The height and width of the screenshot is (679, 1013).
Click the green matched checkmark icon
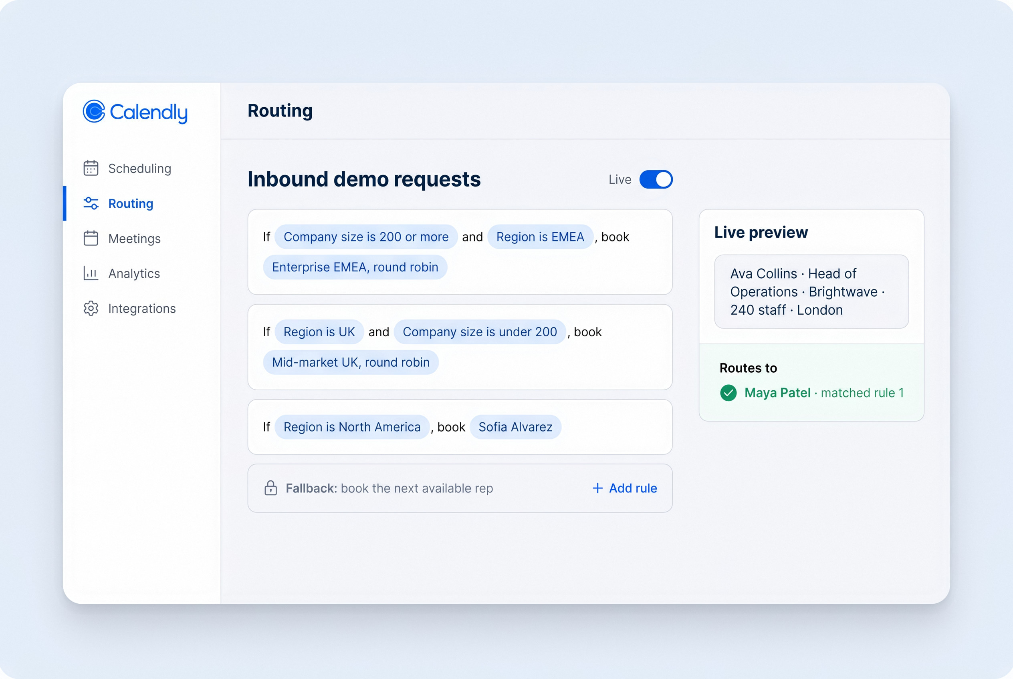[x=728, y=393]
